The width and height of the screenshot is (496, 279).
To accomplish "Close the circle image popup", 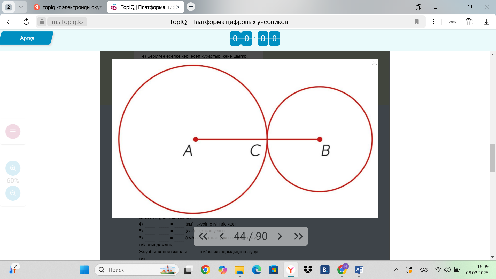I will pyautogui.click(x=374, y=63).
